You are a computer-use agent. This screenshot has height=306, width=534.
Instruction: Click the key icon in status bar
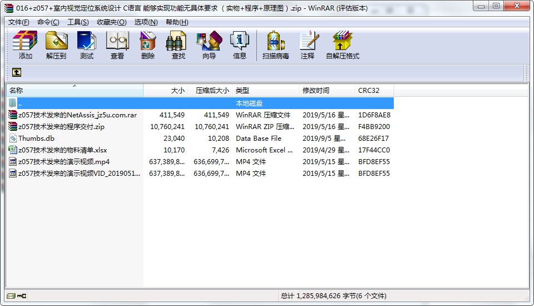click(x=22, y=296)
